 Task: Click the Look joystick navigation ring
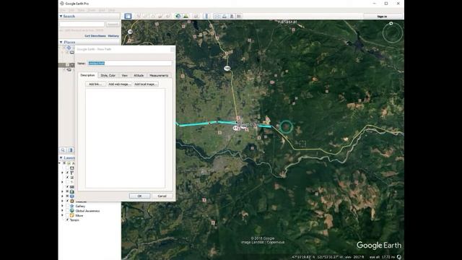[393, 33]
